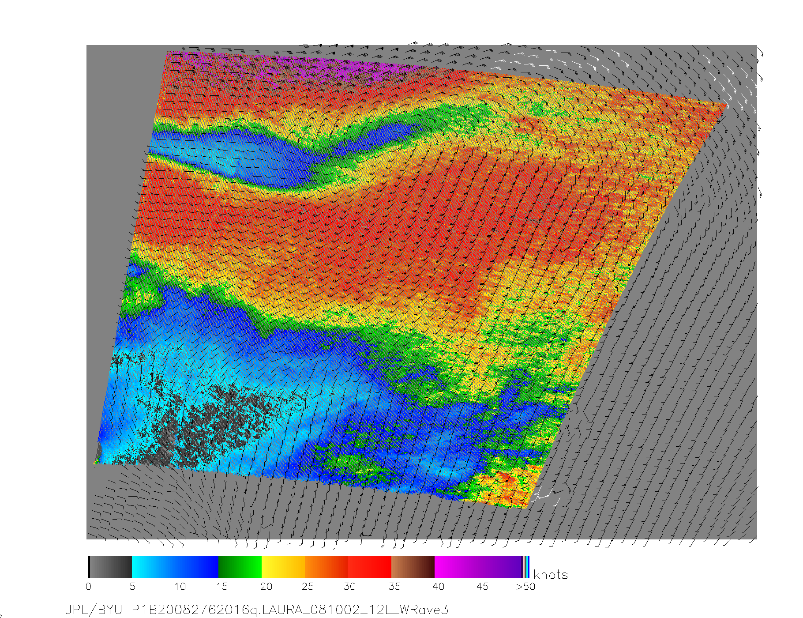Click the '45' tick label under the colorbar

click(x=483, y=587)
